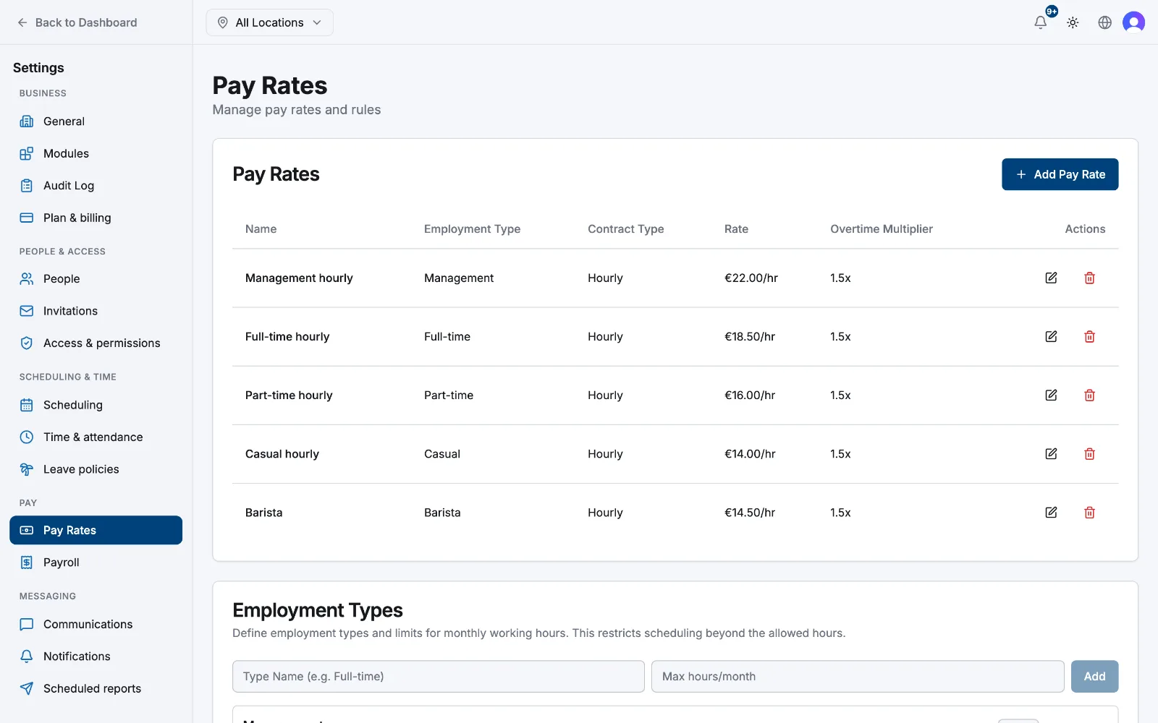Open the language globe icon
Screen dimensions: 1158x723
(x=1104, y=22)
